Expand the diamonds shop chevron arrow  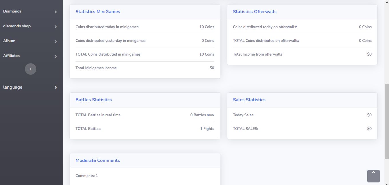56,27
